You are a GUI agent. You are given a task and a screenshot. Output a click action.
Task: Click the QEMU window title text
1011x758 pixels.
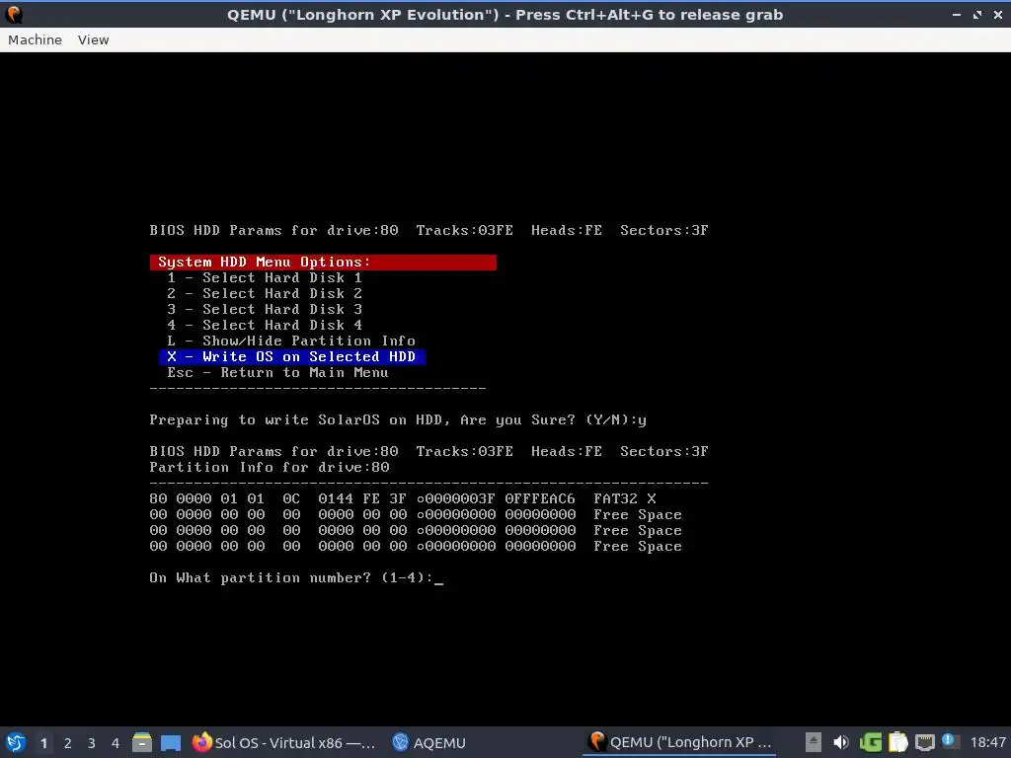coord(505,14)
